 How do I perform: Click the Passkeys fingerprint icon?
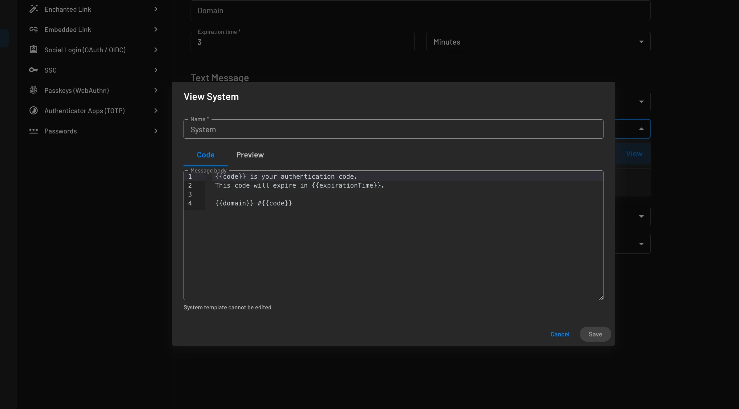tap(34, 90)
